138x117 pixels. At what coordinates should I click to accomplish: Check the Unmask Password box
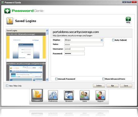56,79
